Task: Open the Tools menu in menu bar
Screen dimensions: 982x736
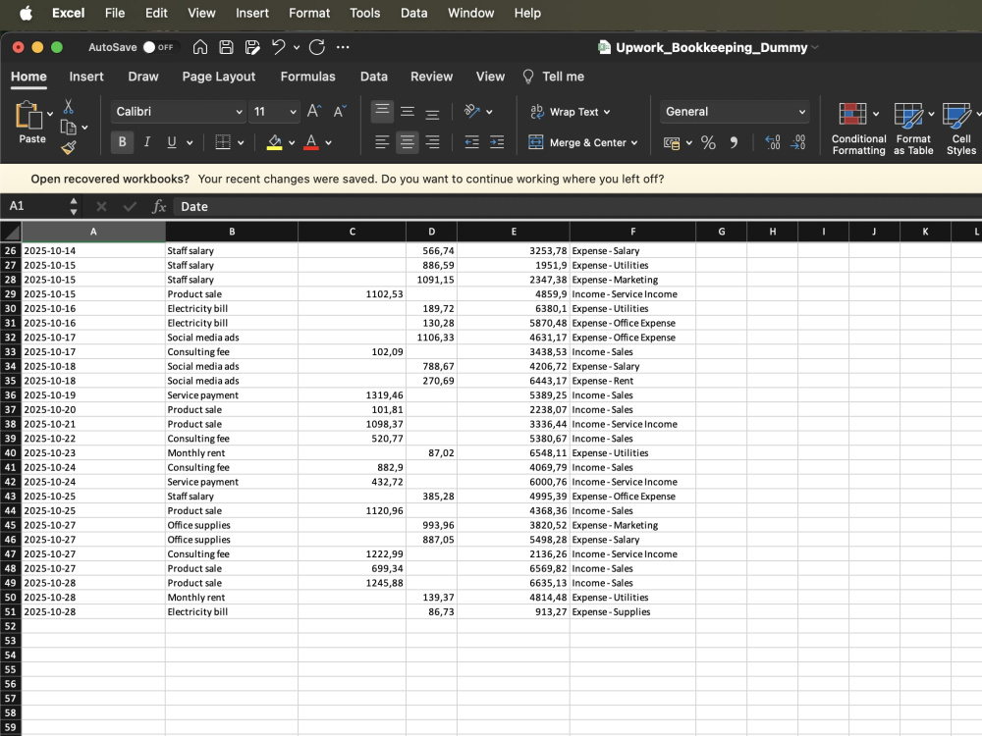Action: tap(364, 13)
